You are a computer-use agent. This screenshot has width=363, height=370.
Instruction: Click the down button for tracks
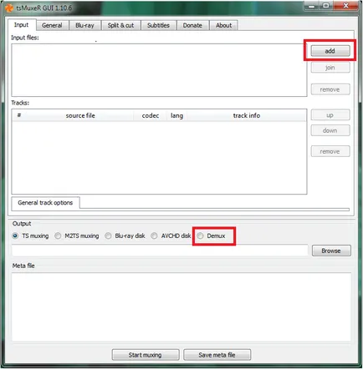330,130
